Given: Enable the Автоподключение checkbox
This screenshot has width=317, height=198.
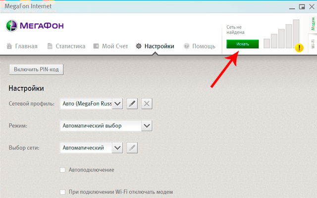Looking at the screenshot, I should pos(63,170).
